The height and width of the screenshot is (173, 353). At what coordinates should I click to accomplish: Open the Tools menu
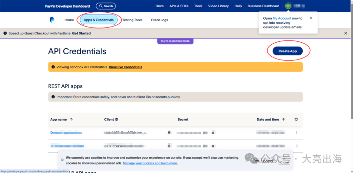pos(198,6)
